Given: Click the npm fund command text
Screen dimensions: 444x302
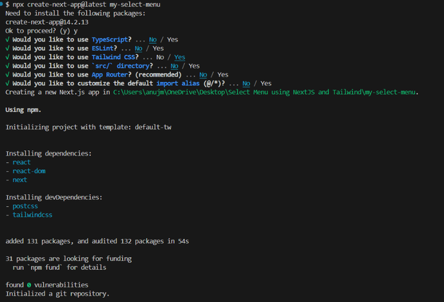Looking at the screenshot, I should click(x=58, y=267).
